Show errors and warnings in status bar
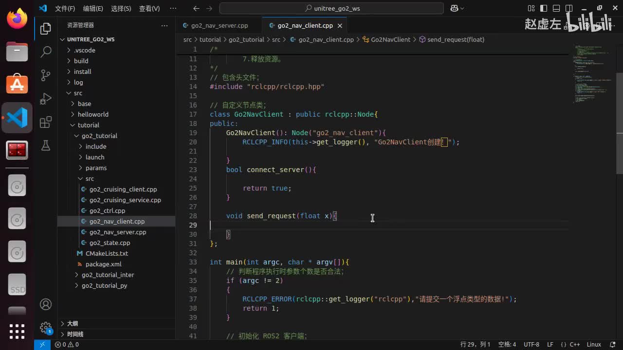 (67, 345)
